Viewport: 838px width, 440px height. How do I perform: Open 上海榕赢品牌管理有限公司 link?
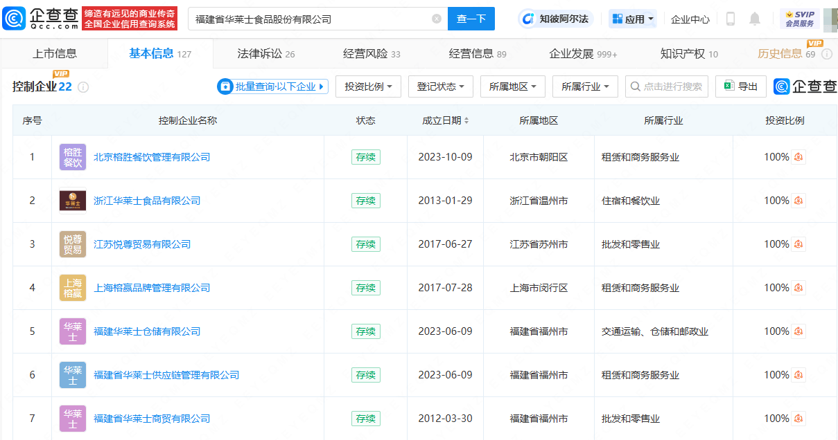tap(152, 288)
